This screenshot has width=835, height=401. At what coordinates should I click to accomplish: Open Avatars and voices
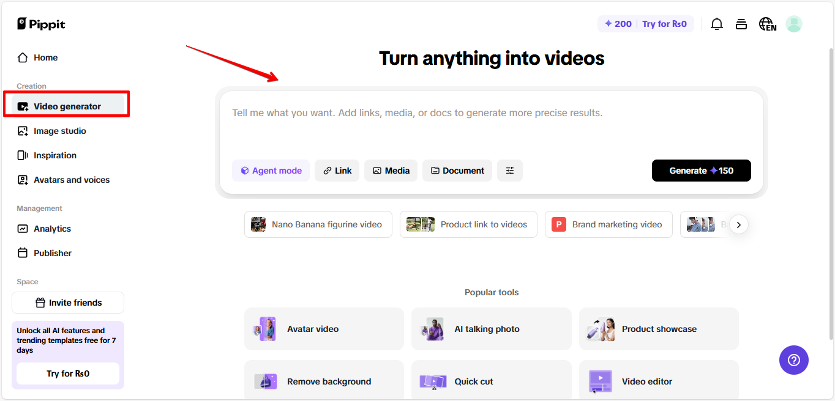[x=64, y=180]
